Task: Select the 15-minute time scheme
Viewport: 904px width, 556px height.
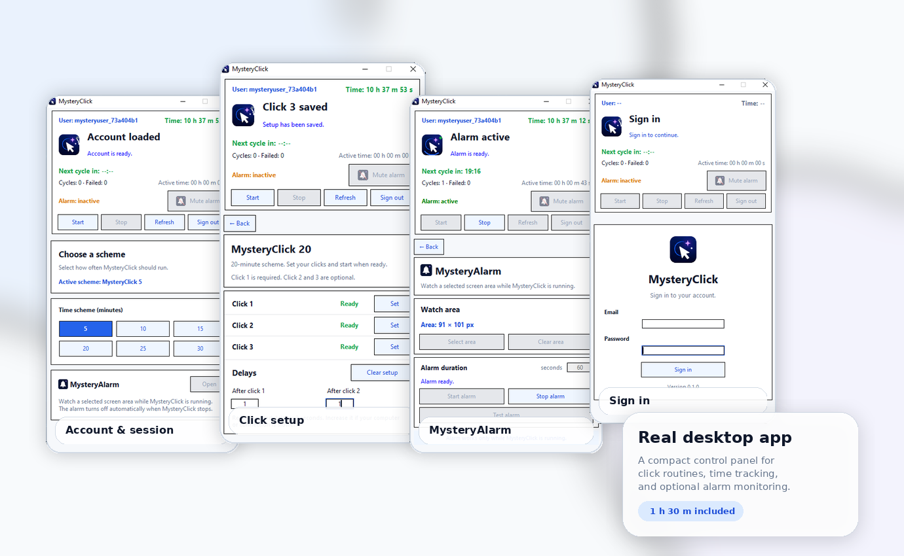Action: (197, 329)
